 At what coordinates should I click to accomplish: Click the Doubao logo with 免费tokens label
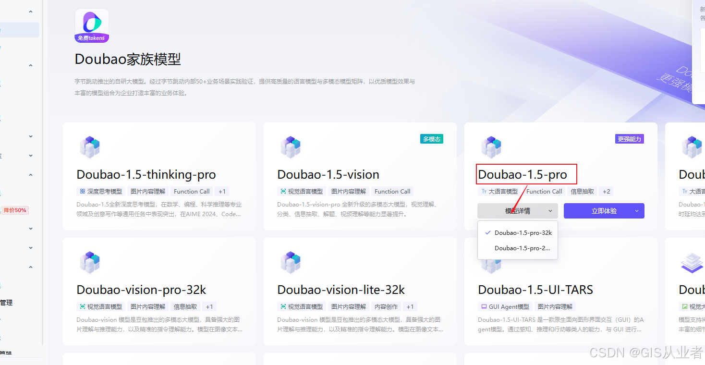[92, 25]
